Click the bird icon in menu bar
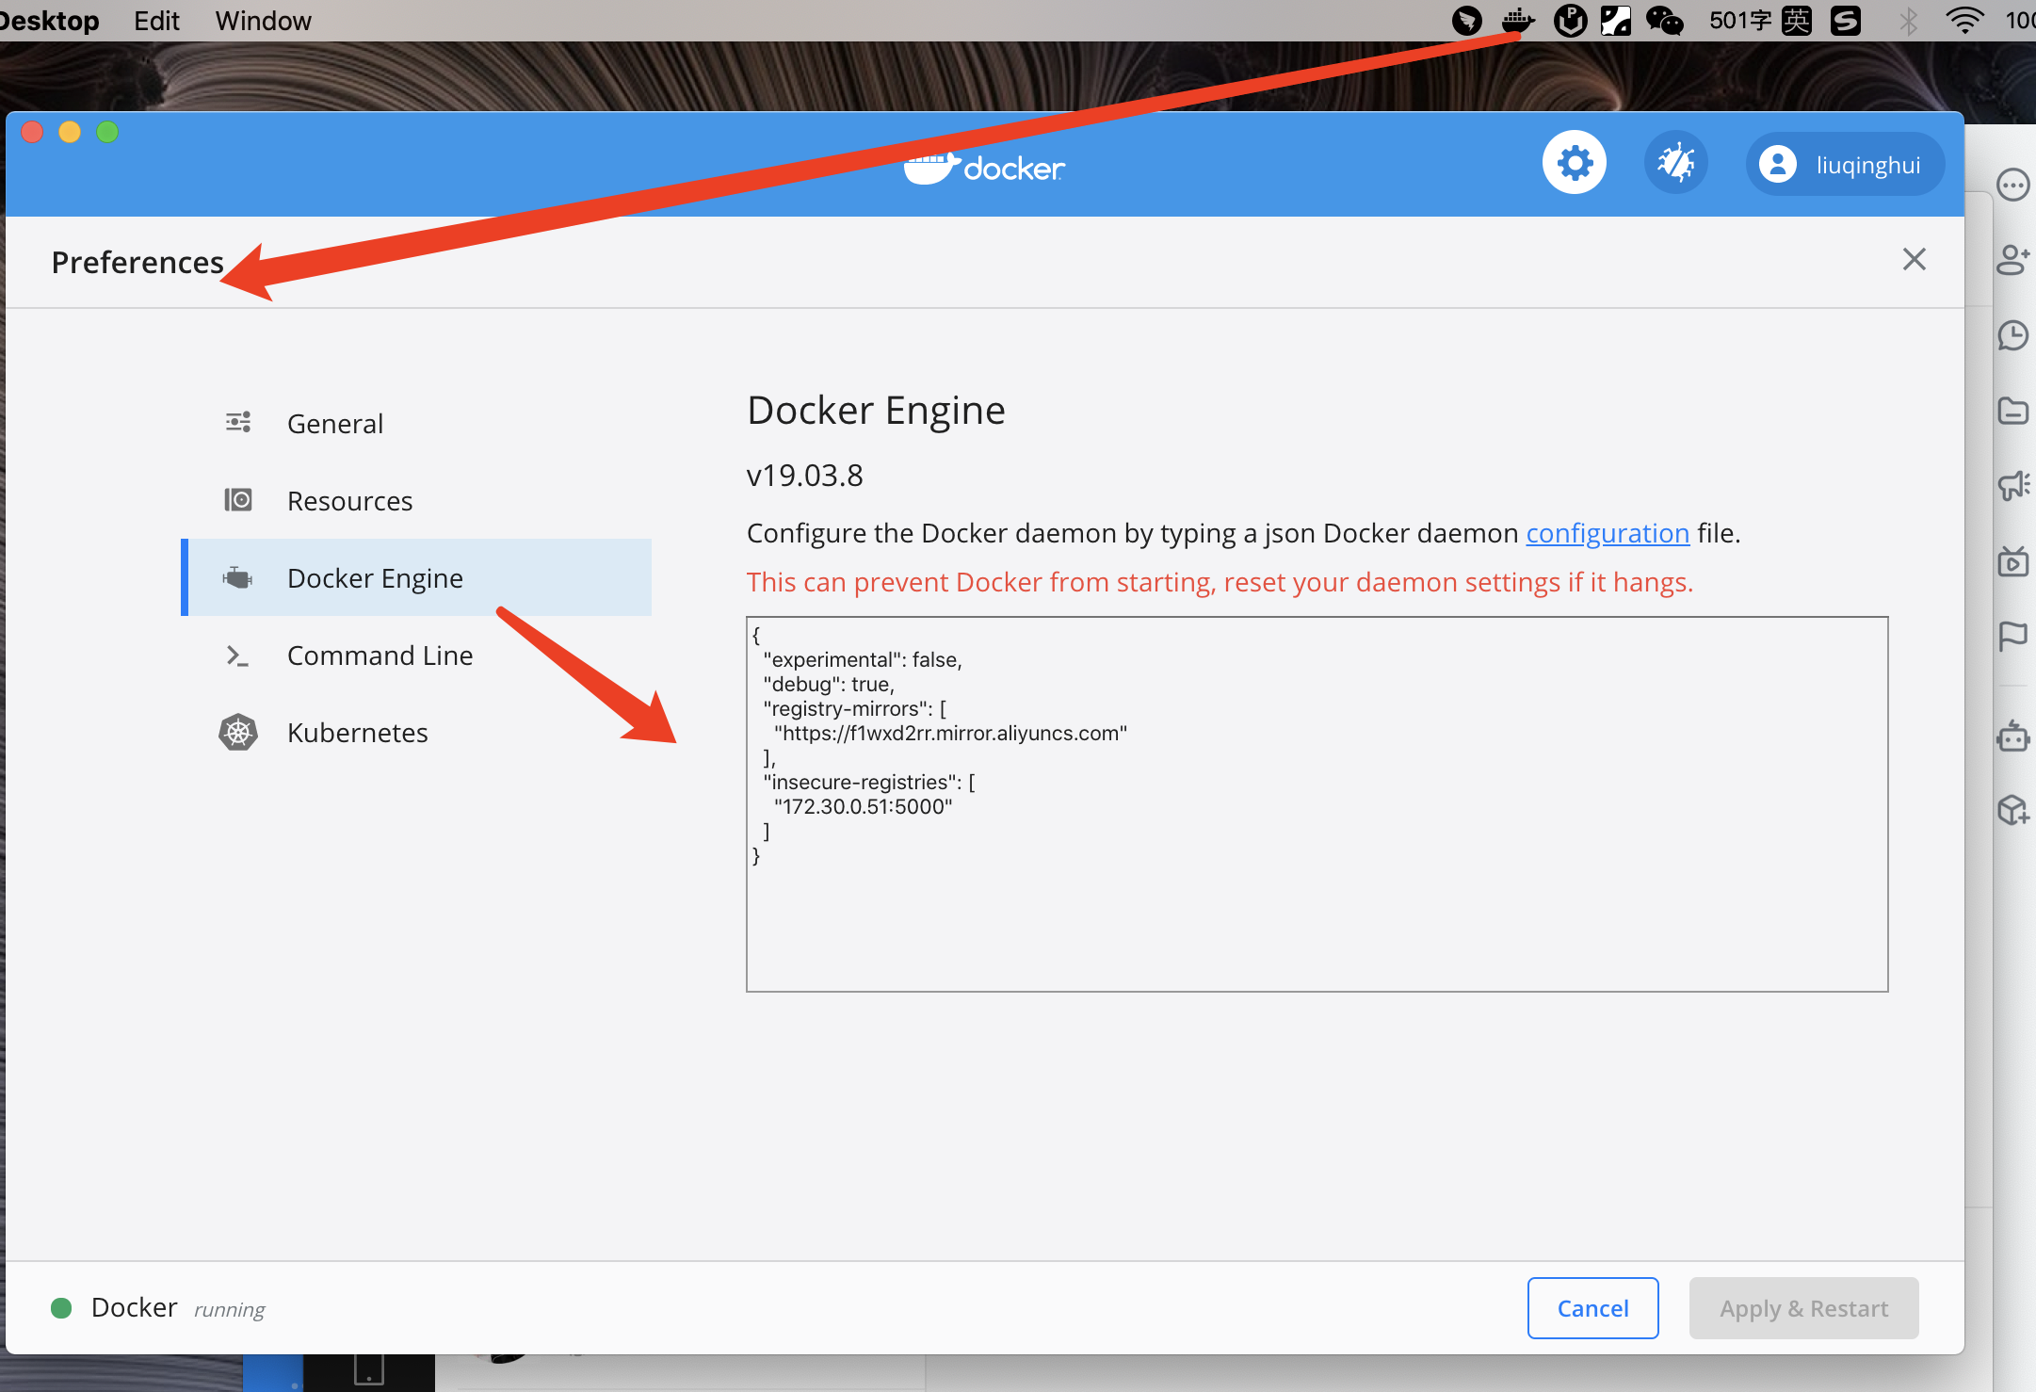 1466,20
